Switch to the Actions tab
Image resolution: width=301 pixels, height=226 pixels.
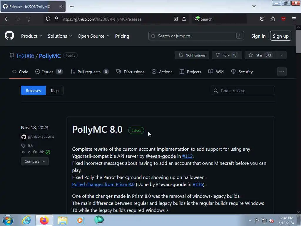(x=162, y=72)
